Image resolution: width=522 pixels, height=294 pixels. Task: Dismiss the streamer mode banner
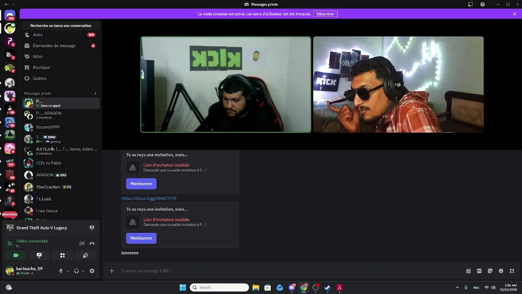[x=515, y=14]
